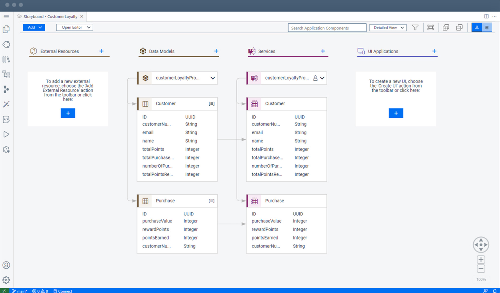
Task: Click the run icon in the left sidebar
Action: [6, 134]
